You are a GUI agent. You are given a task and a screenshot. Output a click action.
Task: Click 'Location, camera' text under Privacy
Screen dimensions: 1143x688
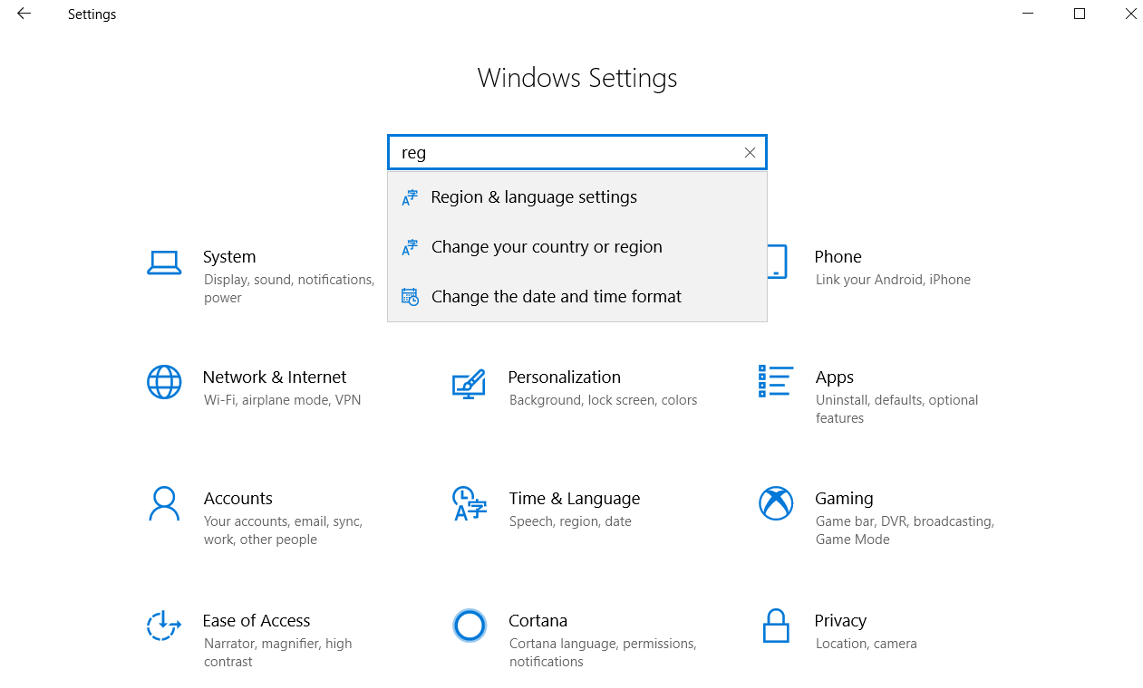tap(866, 644)
